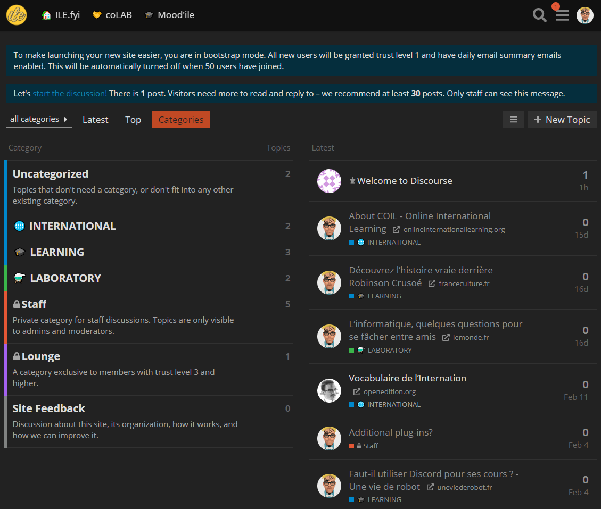Click the house icon beside ILE.fyi
The height and width of the screenshot is (509, 601).
pyautogui.click(x=47, y=15)
